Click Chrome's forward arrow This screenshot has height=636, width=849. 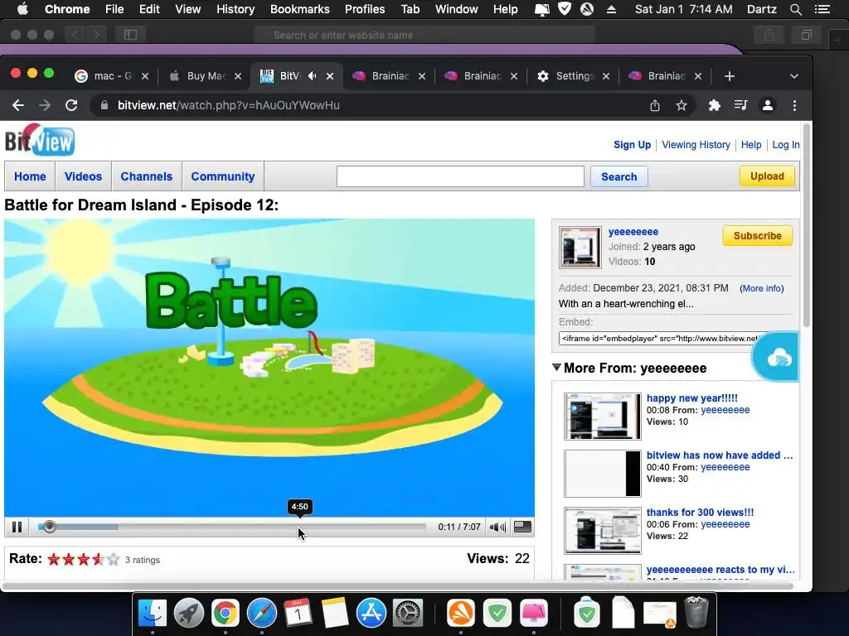pos(45,105)
